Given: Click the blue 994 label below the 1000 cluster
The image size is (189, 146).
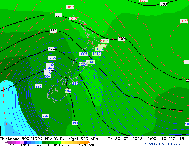Looking at the screenshot, I should coord(48,77).
